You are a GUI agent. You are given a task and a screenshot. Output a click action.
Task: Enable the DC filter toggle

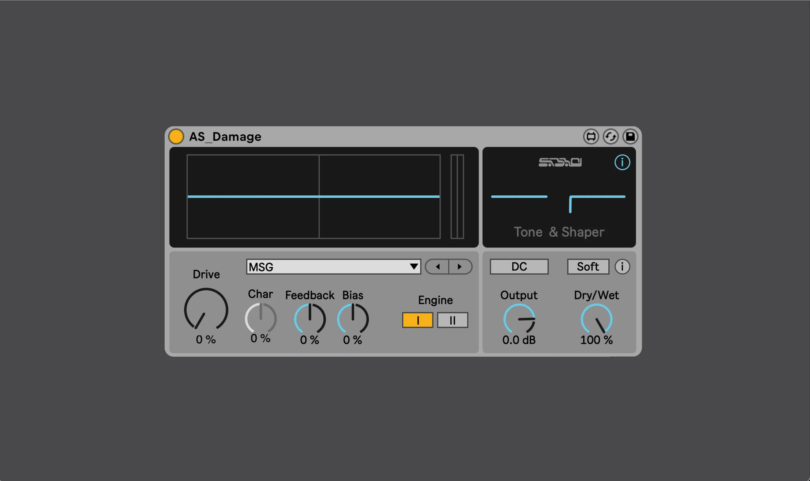click(519, 267)
